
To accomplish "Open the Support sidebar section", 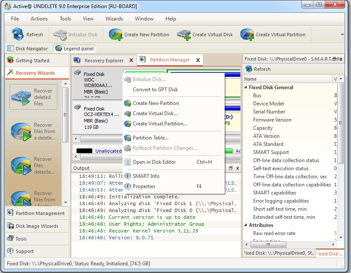I will tap(37, 251).
